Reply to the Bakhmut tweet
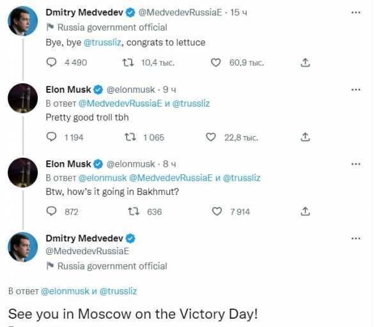 51,211
